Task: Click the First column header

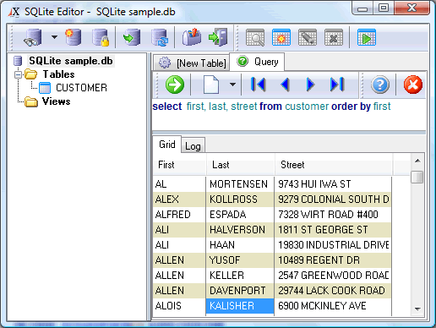Action: [180, 165]
